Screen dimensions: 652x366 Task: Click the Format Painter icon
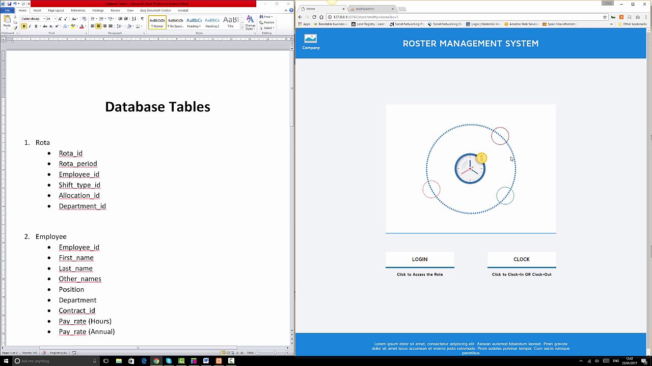15,28
